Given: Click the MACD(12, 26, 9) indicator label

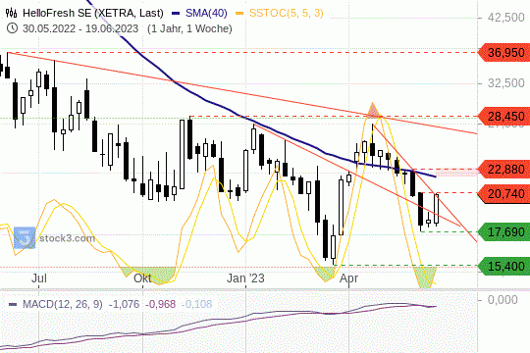Looking at the screenshot, I should 62,304.
